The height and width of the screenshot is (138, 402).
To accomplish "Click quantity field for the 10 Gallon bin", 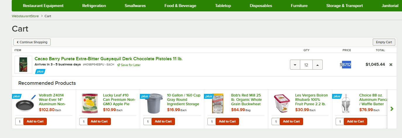I will coord(147,121).
